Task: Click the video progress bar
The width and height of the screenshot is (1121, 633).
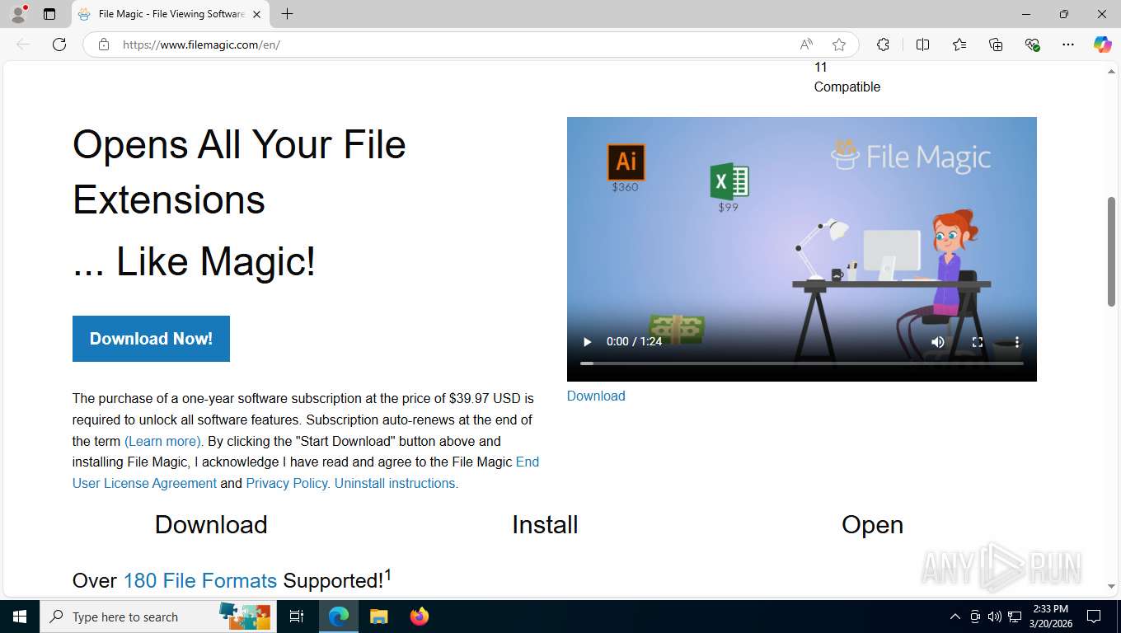Action: click(x=801, y=363)
